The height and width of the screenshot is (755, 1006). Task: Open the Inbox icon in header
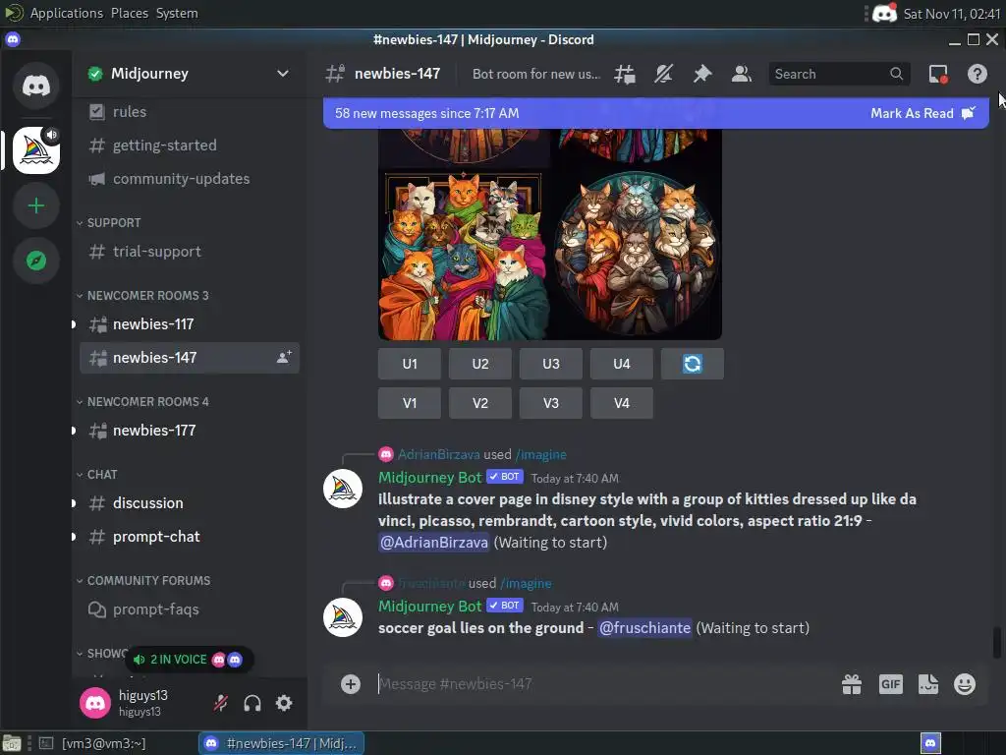point(938,74)
